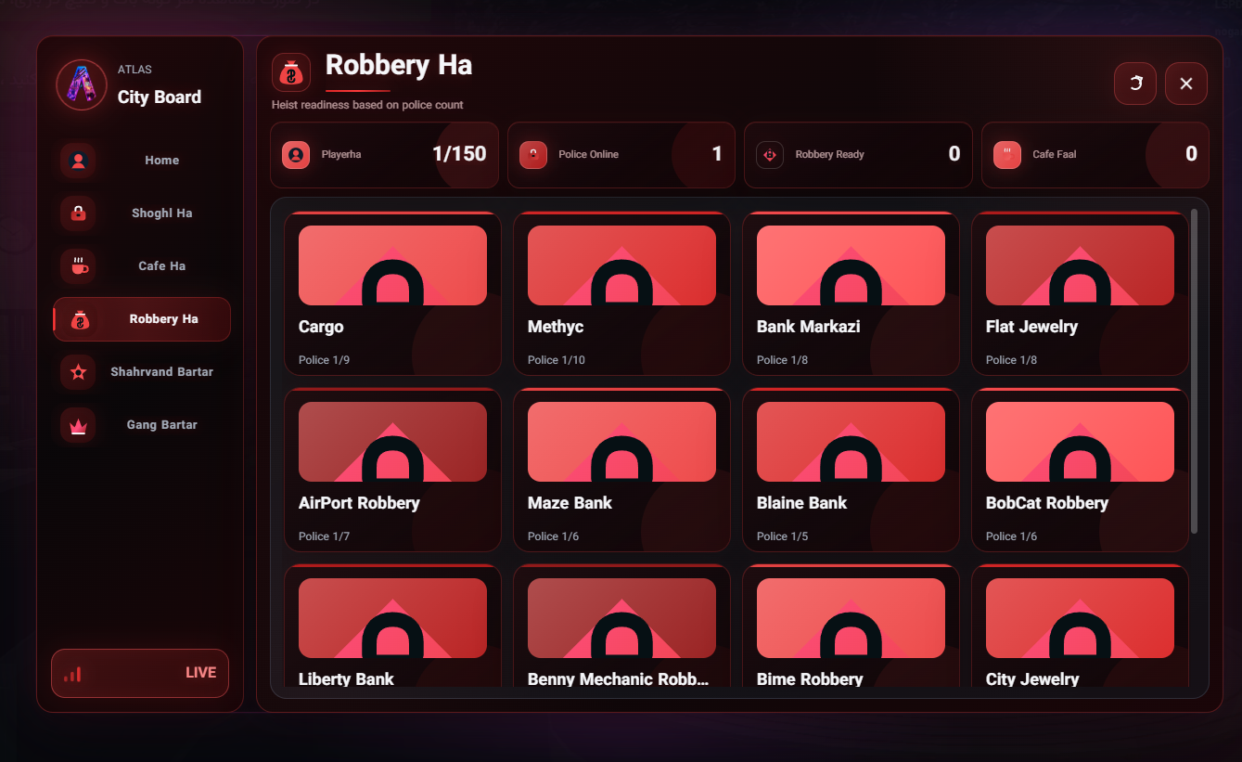Viewport: 1242px width, 762px height.
Task: Open the Cargo robbery card thumbnail
Action: click(x=392, y=265)
